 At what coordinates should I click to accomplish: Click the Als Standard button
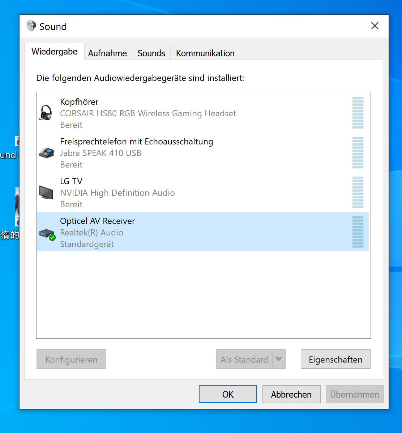[244, 359]
